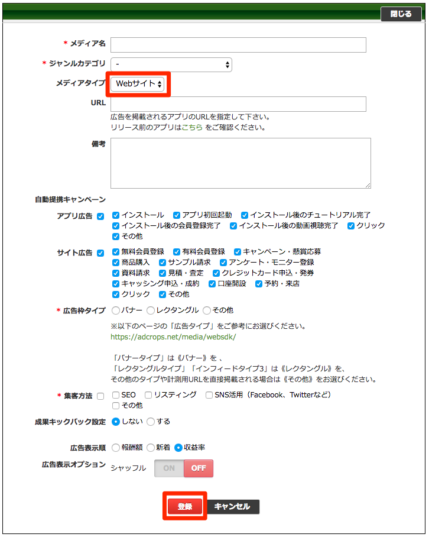Select the バナー ad frame type

116,310
